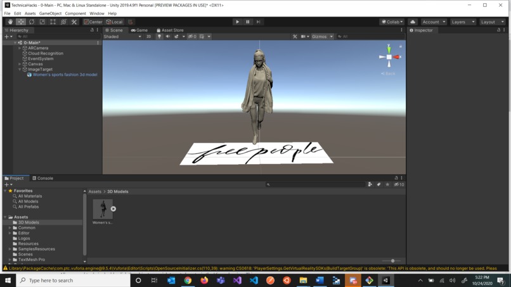Toggle Local handle rotation button
511x287 pixels.
[115, 22]
